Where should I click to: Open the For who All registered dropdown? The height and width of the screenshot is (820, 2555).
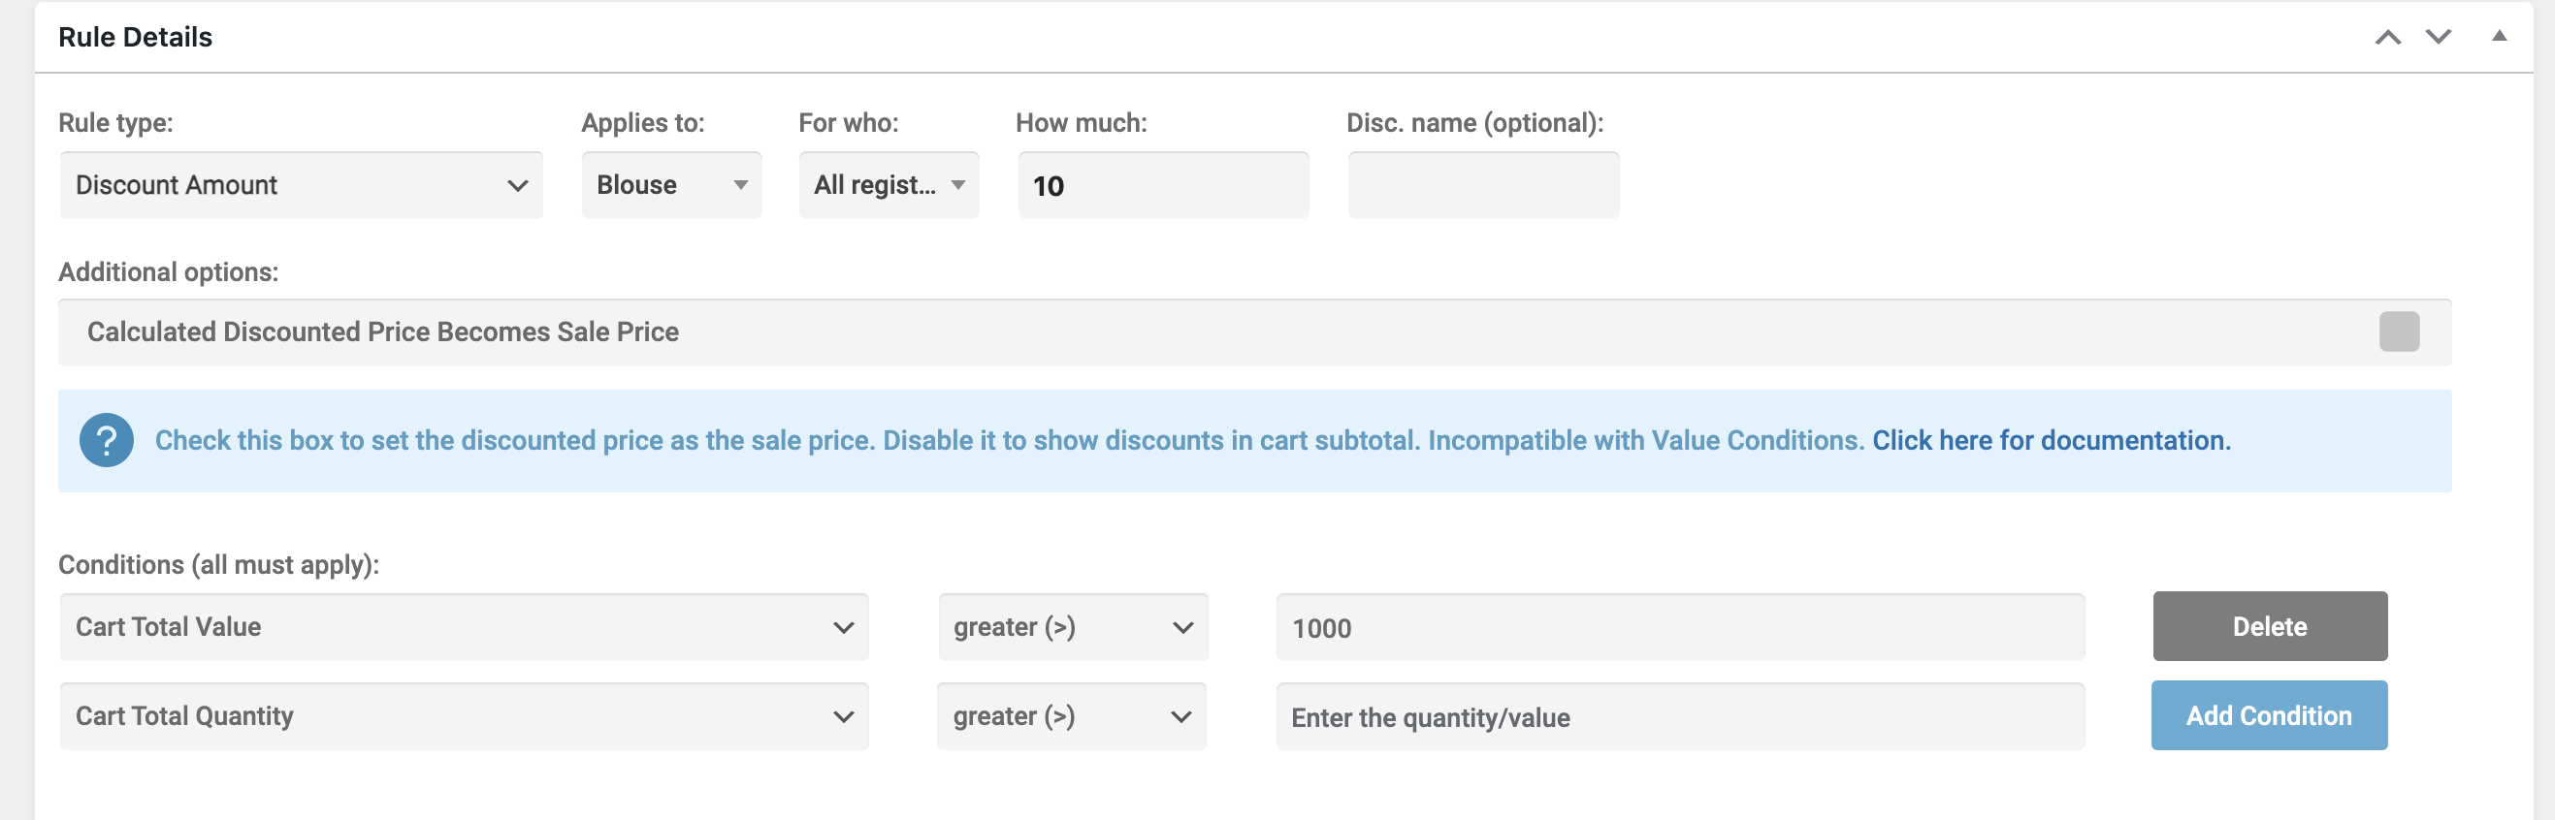[889, 185]
